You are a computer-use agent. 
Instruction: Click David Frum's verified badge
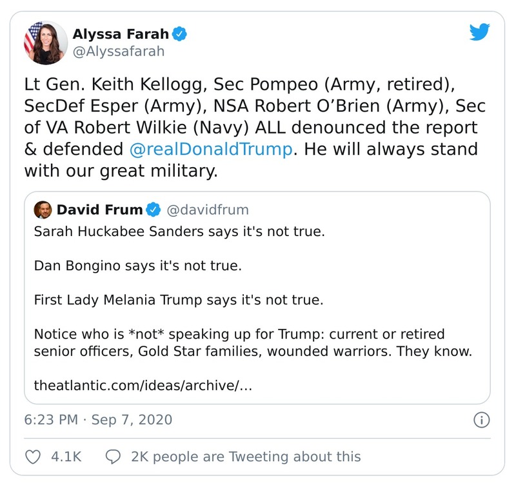[x=154, y=210]
